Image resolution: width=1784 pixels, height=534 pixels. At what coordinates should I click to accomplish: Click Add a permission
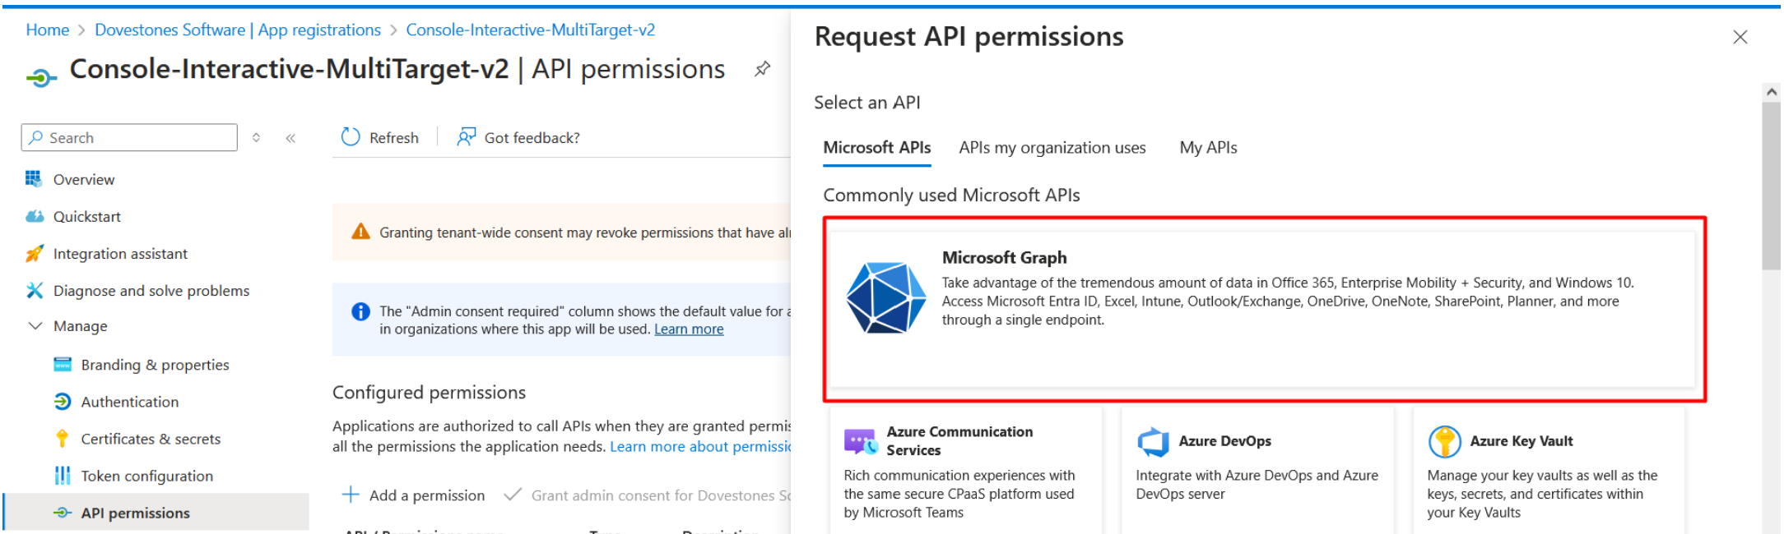click(413, 495)
